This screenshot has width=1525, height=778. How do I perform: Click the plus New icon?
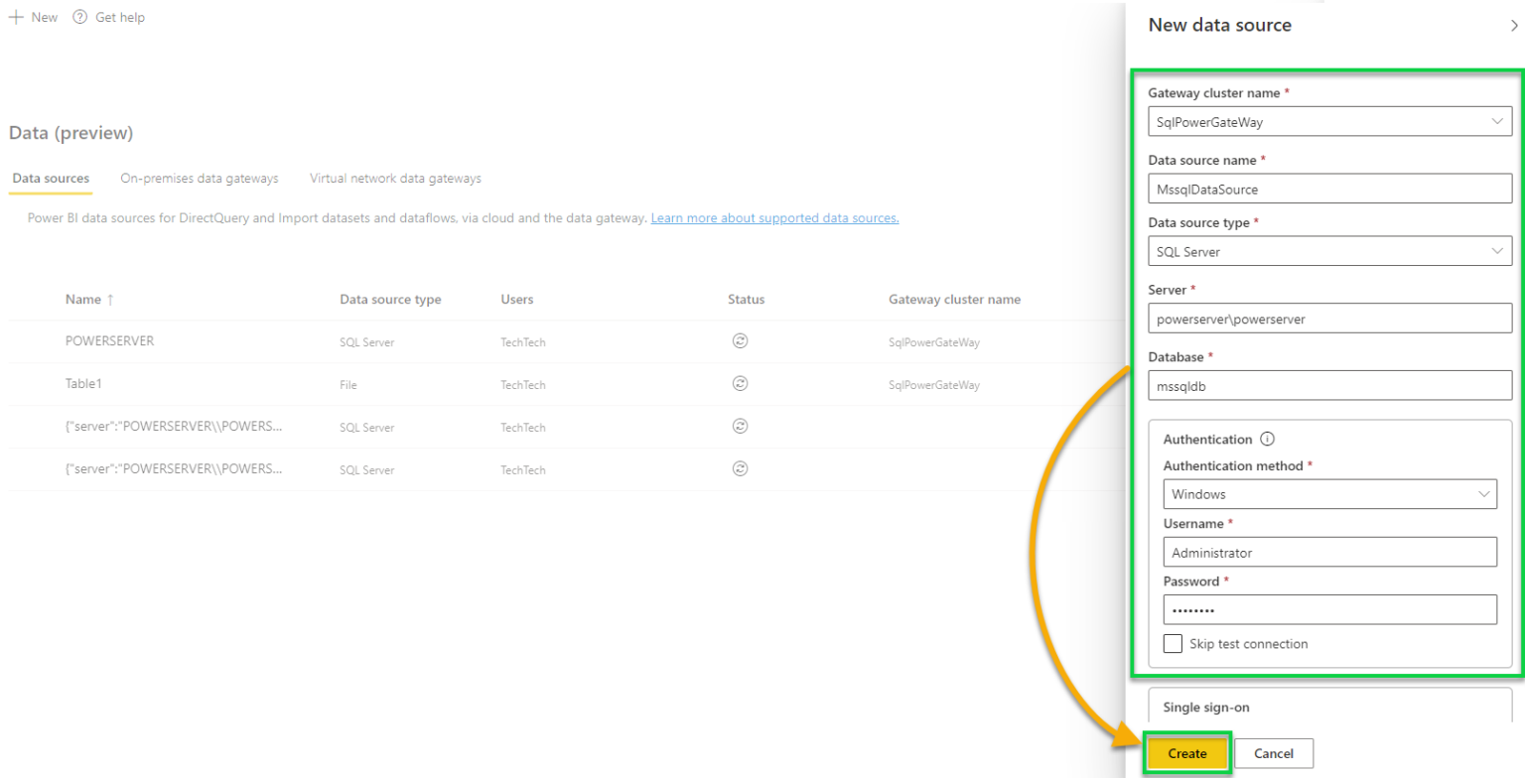16,18
